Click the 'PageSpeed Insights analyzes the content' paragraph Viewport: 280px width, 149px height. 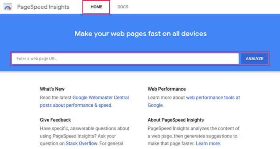pos(194,136)
